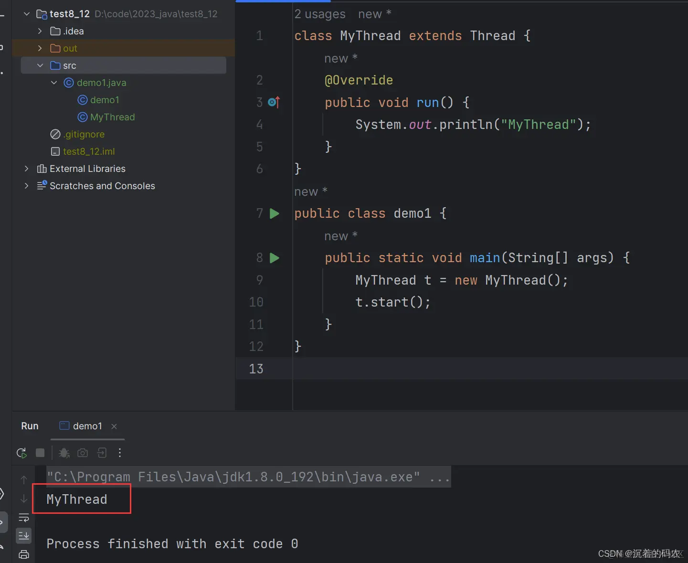This screenshot has width=688, height=563.
Task: Click the Scratches and Consoles icon
Action: 42,185
